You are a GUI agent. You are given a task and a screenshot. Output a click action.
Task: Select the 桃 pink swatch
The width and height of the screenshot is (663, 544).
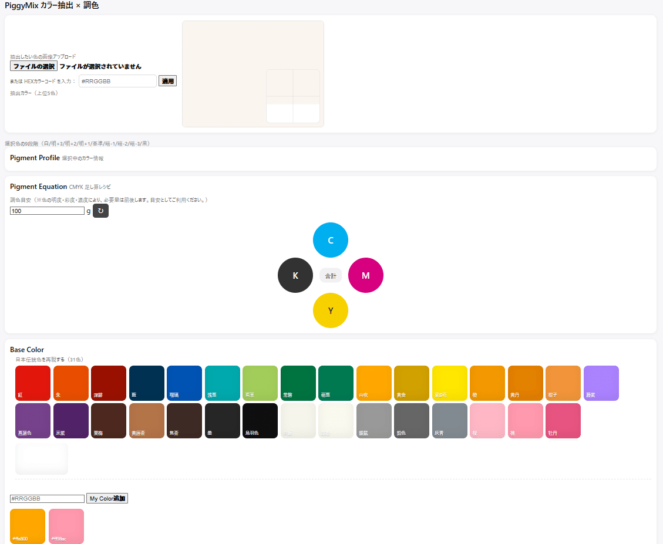pyautogui.click(x=525, y=421)
